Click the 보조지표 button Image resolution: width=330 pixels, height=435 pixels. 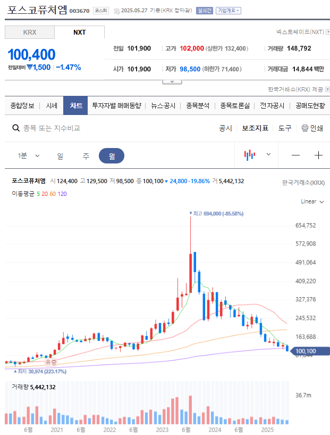click(x=255, y=128)
